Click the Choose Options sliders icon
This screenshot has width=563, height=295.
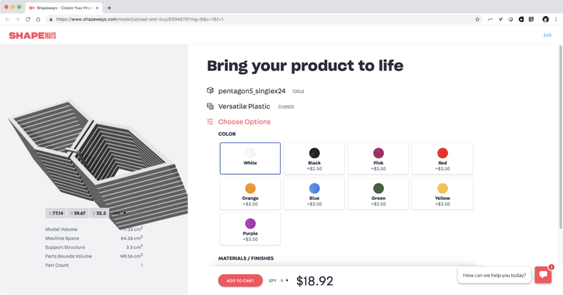[210, 122]
